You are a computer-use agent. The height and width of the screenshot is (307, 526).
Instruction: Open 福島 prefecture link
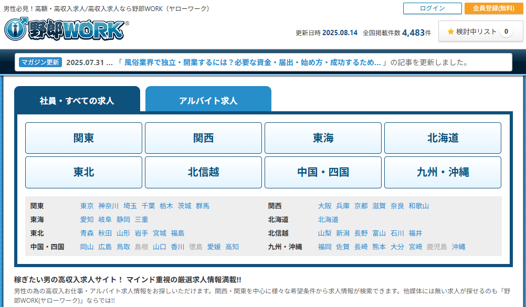click(178, 233)
